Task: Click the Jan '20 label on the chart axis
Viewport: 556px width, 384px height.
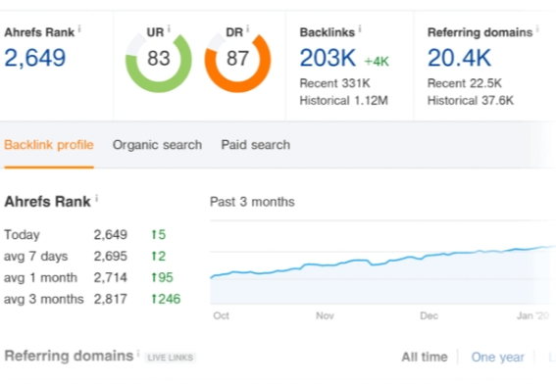Action: click(532, 315)
